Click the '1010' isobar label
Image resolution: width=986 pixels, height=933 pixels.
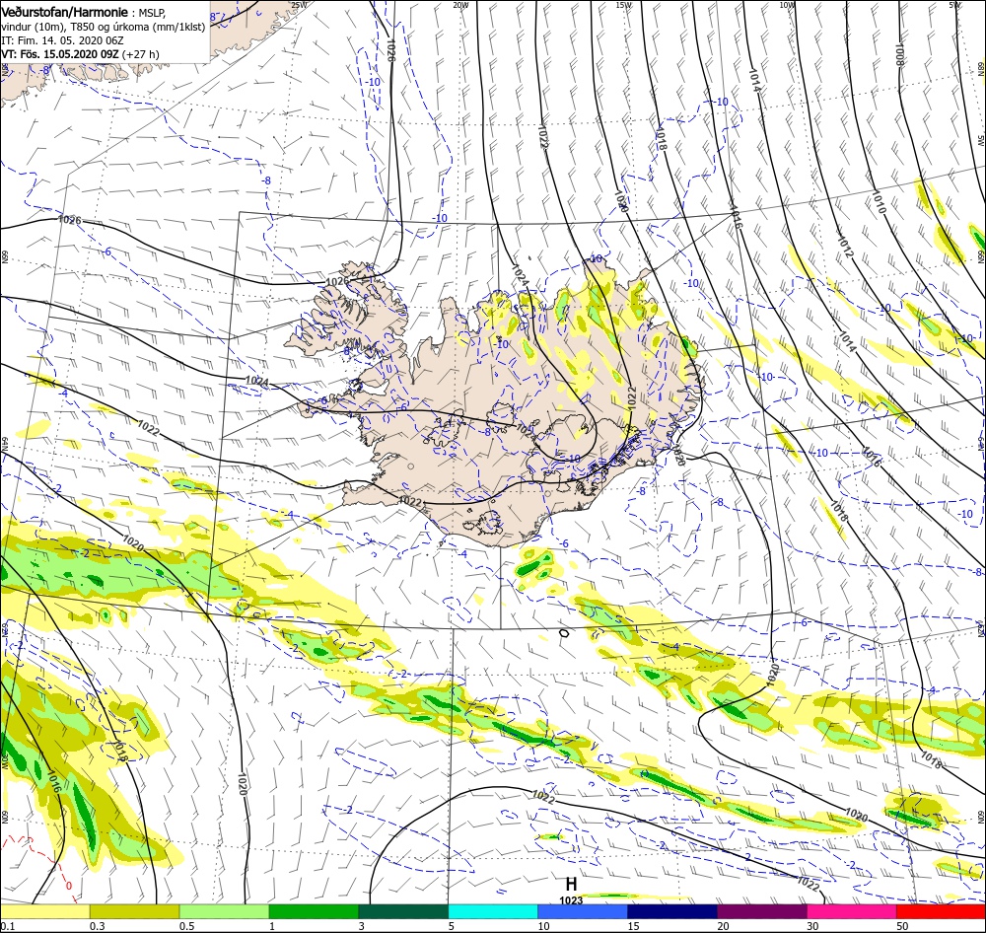point(879,201)
